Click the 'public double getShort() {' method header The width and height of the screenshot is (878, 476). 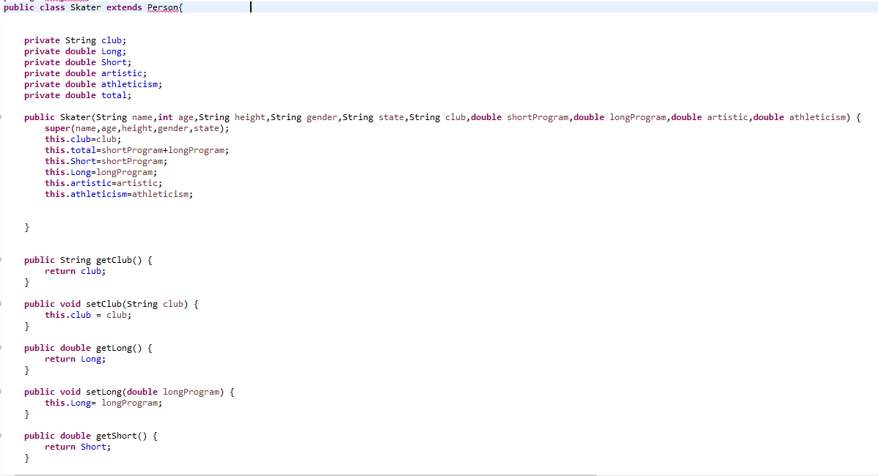[91, 436]
